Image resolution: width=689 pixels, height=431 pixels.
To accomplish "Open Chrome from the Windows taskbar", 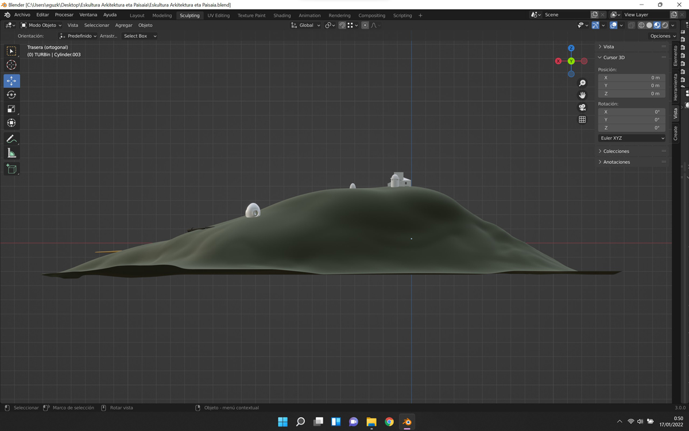I will pyautogui.click(x=389, y=422).
